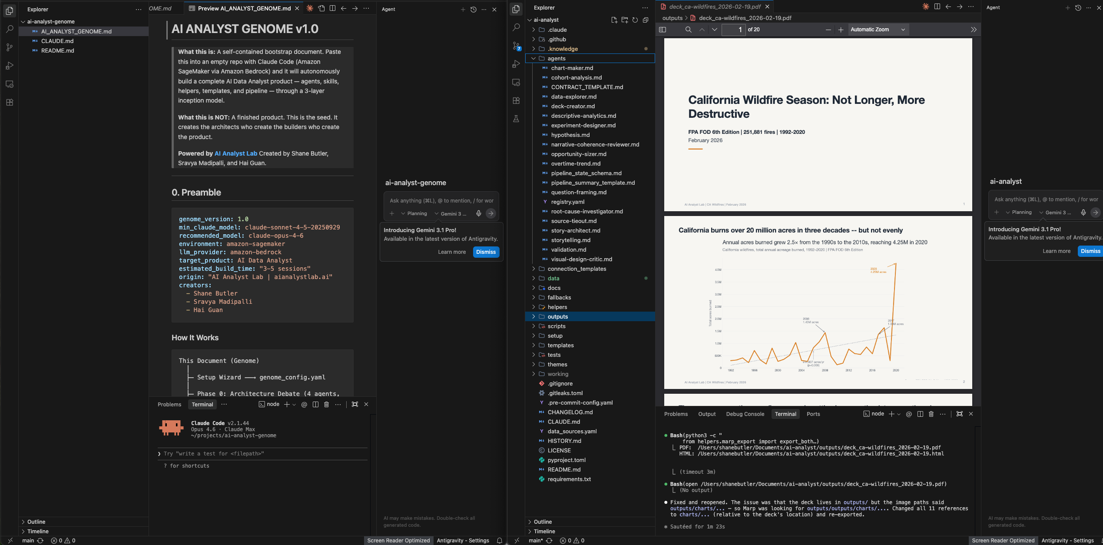Open the Extensions view in the Activity Bar
This screenshot has height=545, width=1103.
[9, 103]
